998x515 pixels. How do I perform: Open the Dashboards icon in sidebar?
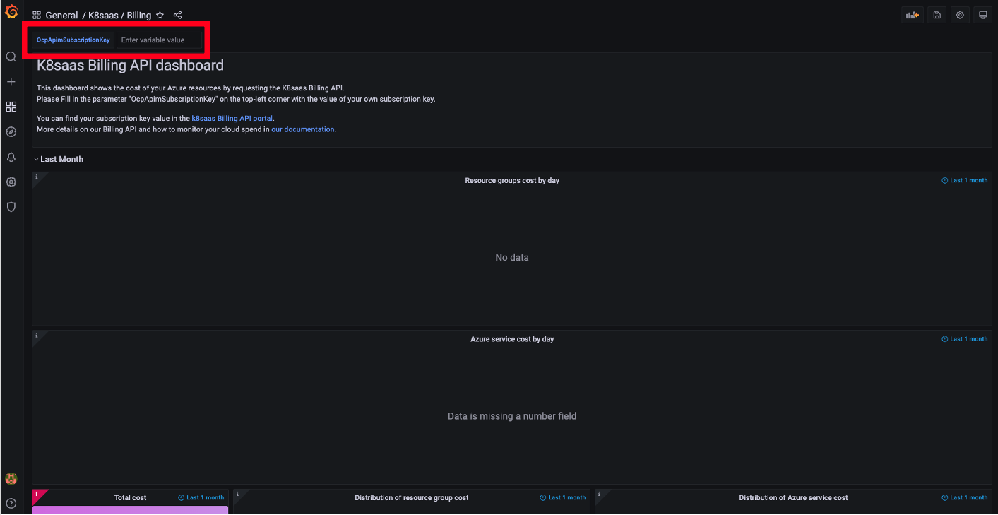tap(11, 107)
